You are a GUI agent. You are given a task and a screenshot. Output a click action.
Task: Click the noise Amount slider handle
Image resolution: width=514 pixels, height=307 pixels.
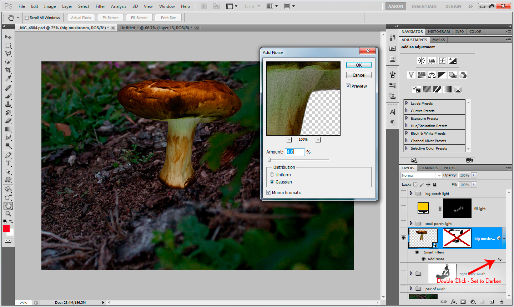coord(269,160)
